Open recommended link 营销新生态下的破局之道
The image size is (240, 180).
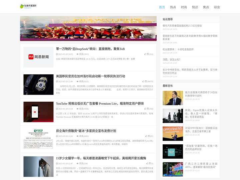pyautogui.click(x=190, y=37)
